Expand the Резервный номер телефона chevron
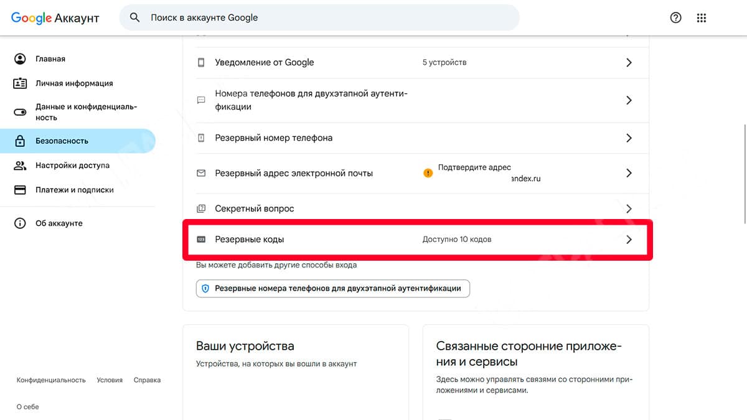Viewport: 747px width, 420px height. [x=629, y=138]
